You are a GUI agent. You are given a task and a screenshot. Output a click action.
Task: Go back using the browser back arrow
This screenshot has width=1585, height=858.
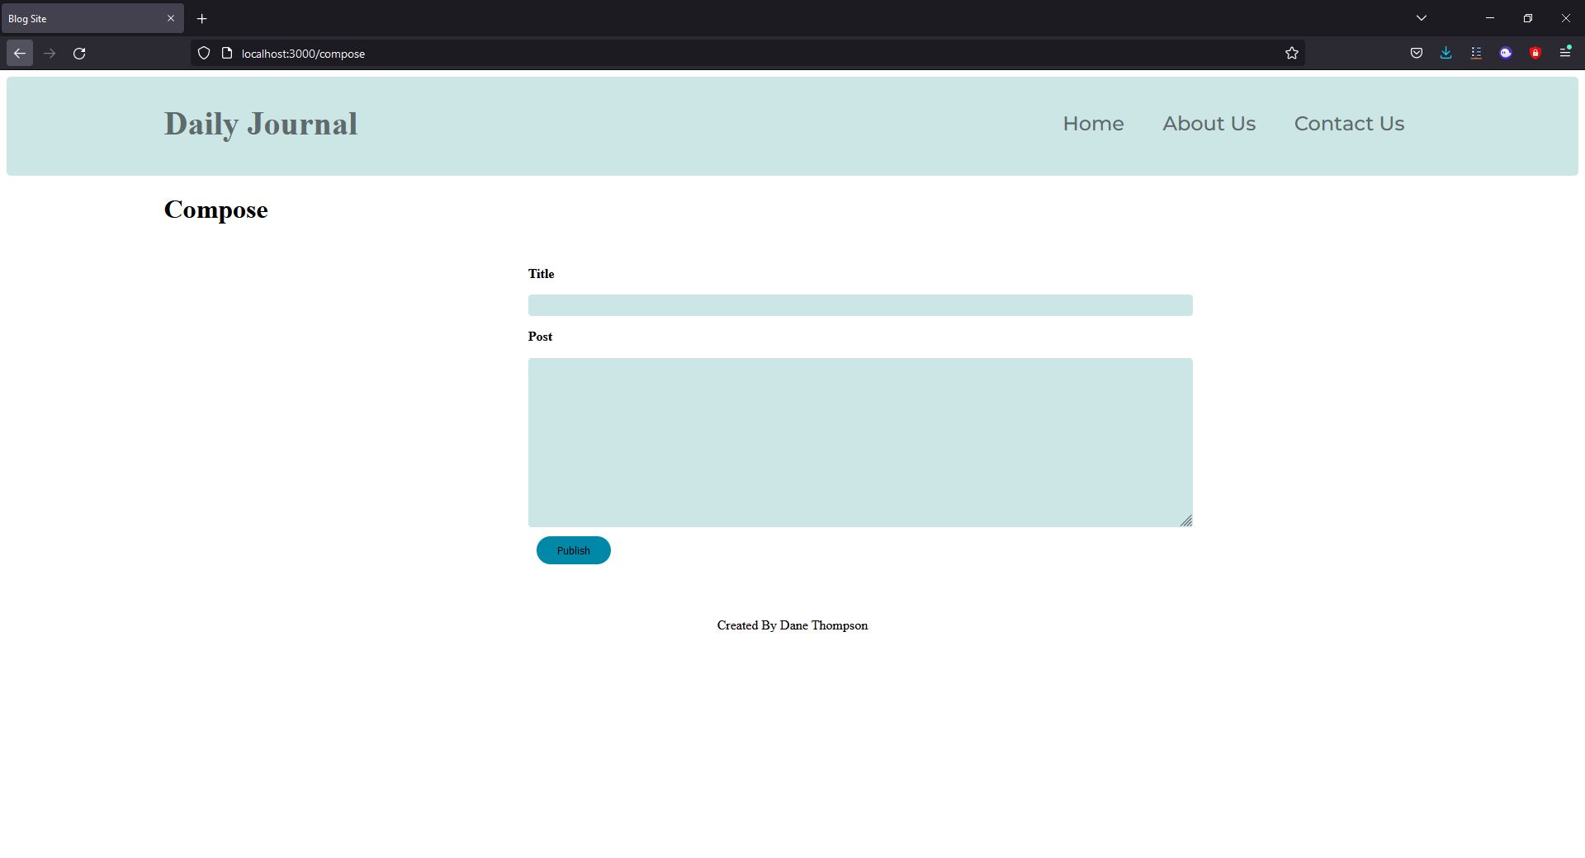coord(20,54)
